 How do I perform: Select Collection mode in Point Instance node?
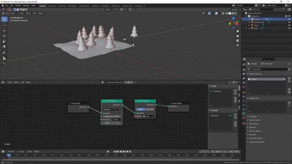tap(150, 109)
